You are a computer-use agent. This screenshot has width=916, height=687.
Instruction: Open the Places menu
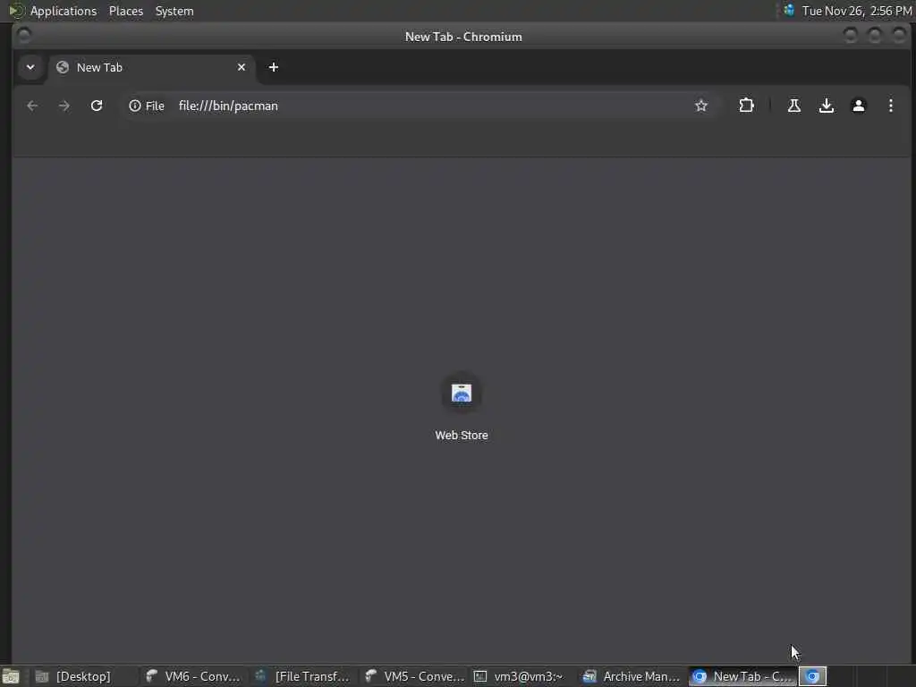(126, 11)
